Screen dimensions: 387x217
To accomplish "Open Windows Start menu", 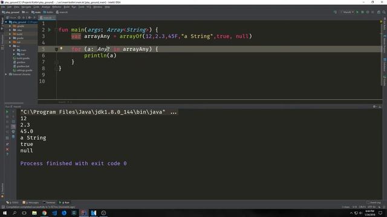I will pyautogui.click(x=5, y=213).
